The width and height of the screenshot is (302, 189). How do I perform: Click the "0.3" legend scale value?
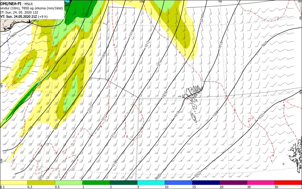[x=30, y=187]
